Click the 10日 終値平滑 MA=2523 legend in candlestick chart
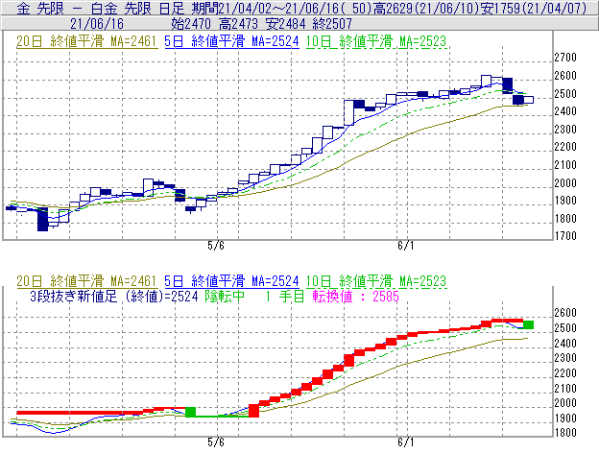The height and width of the screenshot is (454, 599). click(x=376, y=41)
